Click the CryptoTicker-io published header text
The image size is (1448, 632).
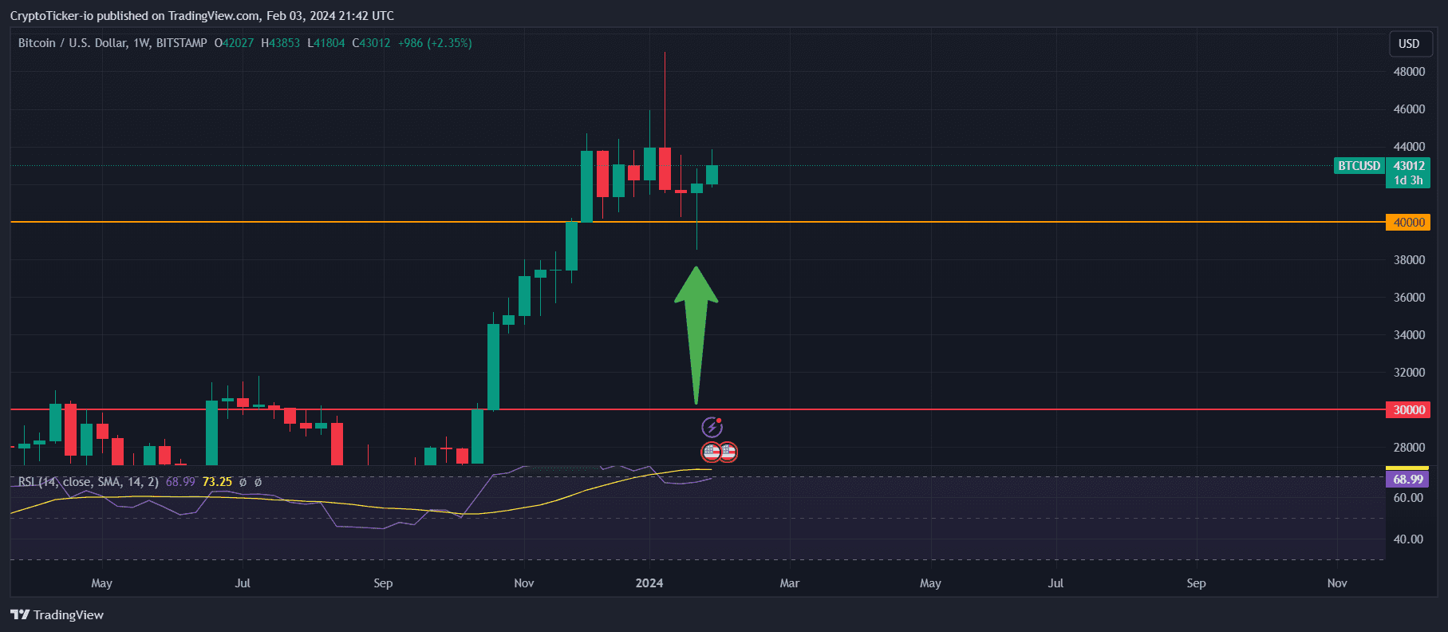click(202, 16)
